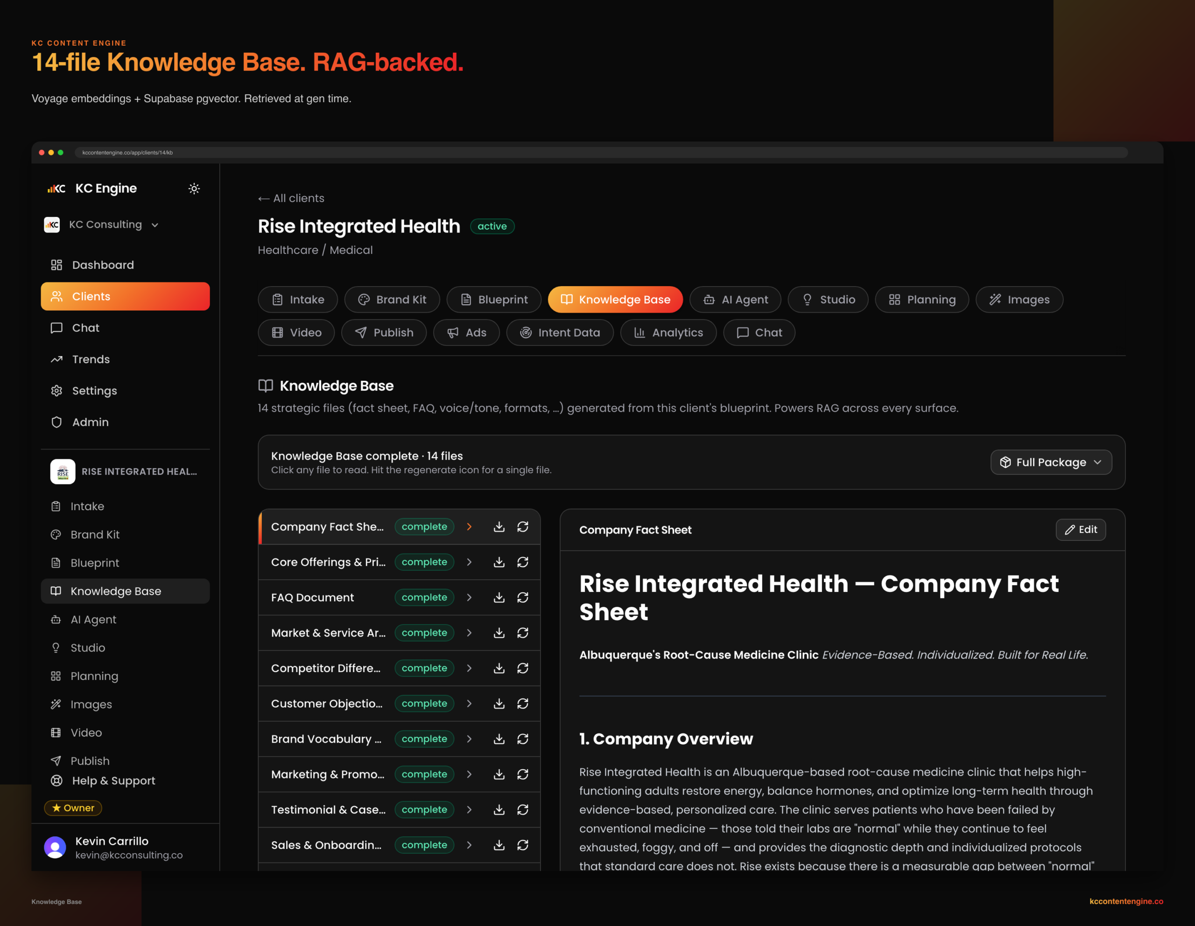Open the Studio tab

click(828, 300)
